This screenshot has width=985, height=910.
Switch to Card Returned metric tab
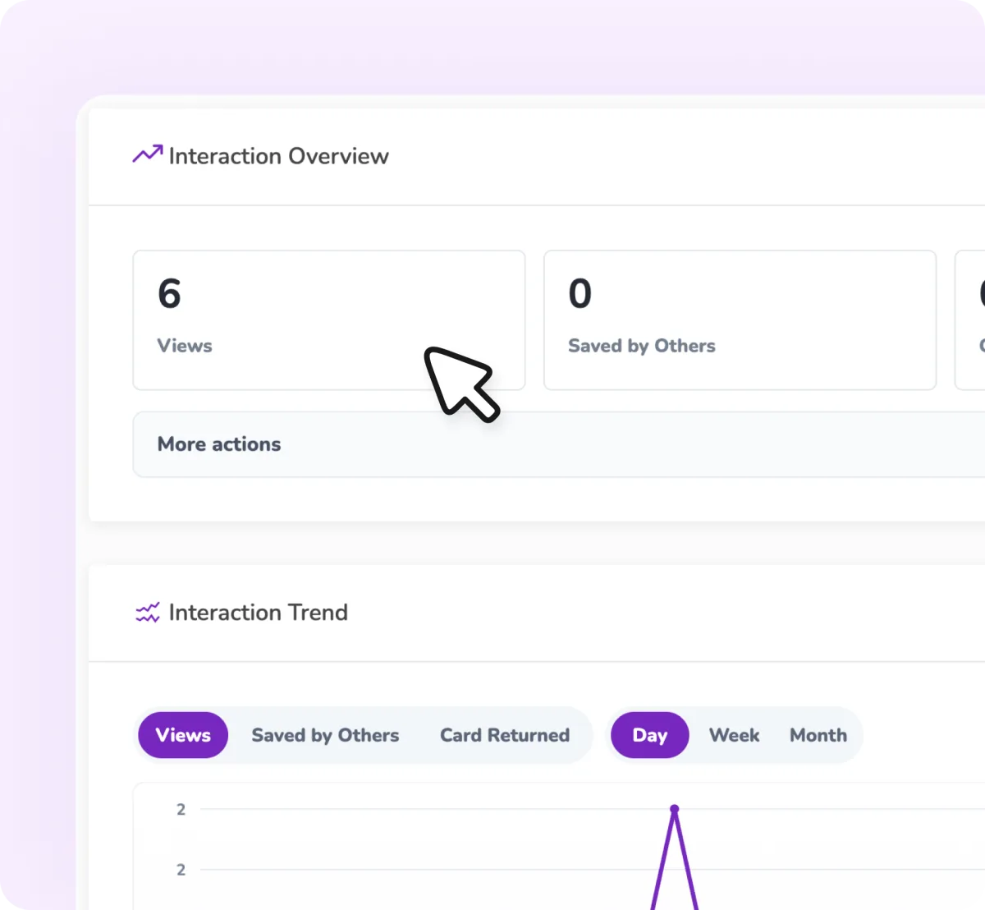point(505,735)
